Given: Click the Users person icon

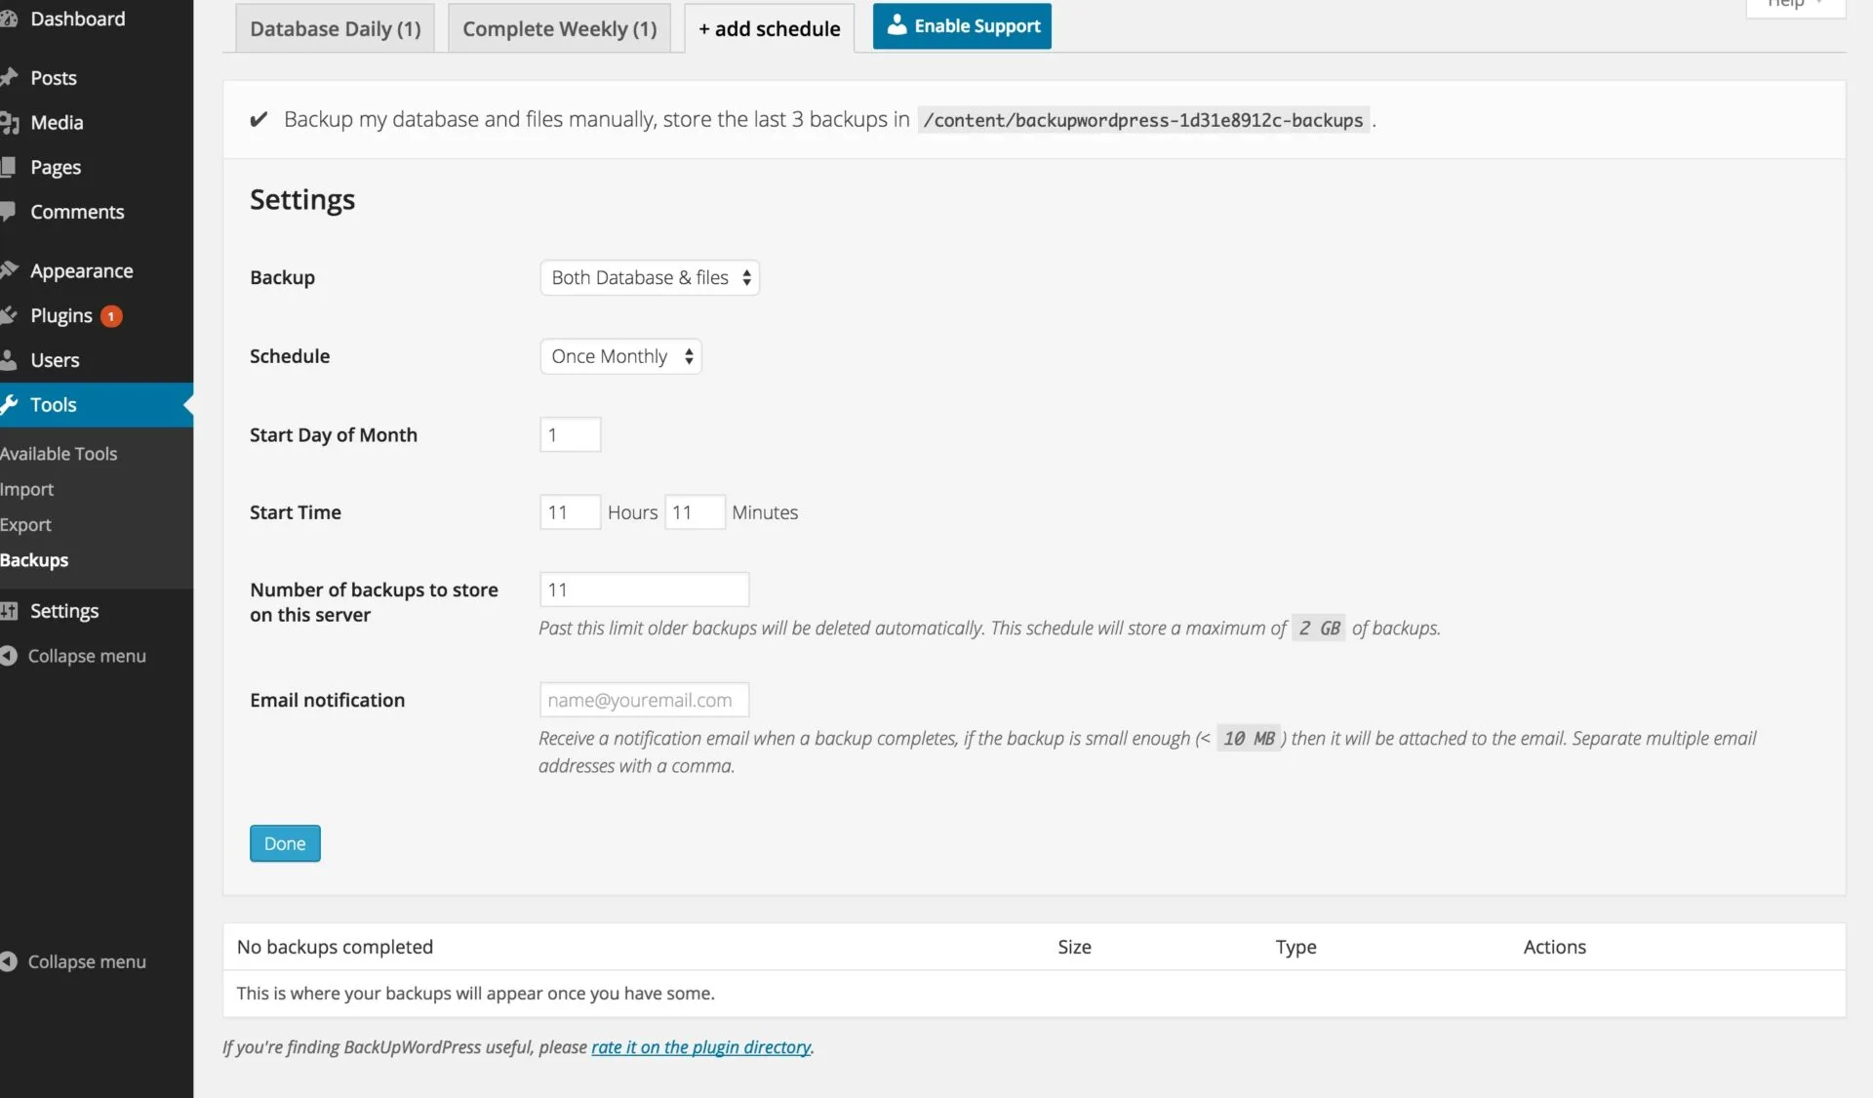Looking at the screenshot, I should 8,360.
